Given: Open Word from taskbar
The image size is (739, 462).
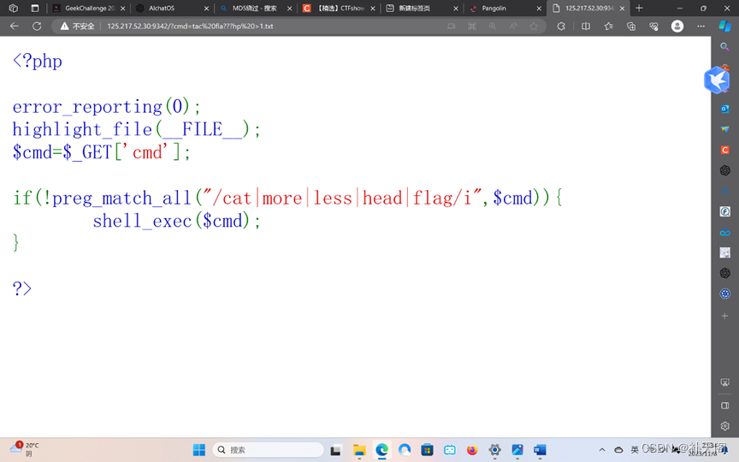Looking at the screenshot, I should click(540, 450).
